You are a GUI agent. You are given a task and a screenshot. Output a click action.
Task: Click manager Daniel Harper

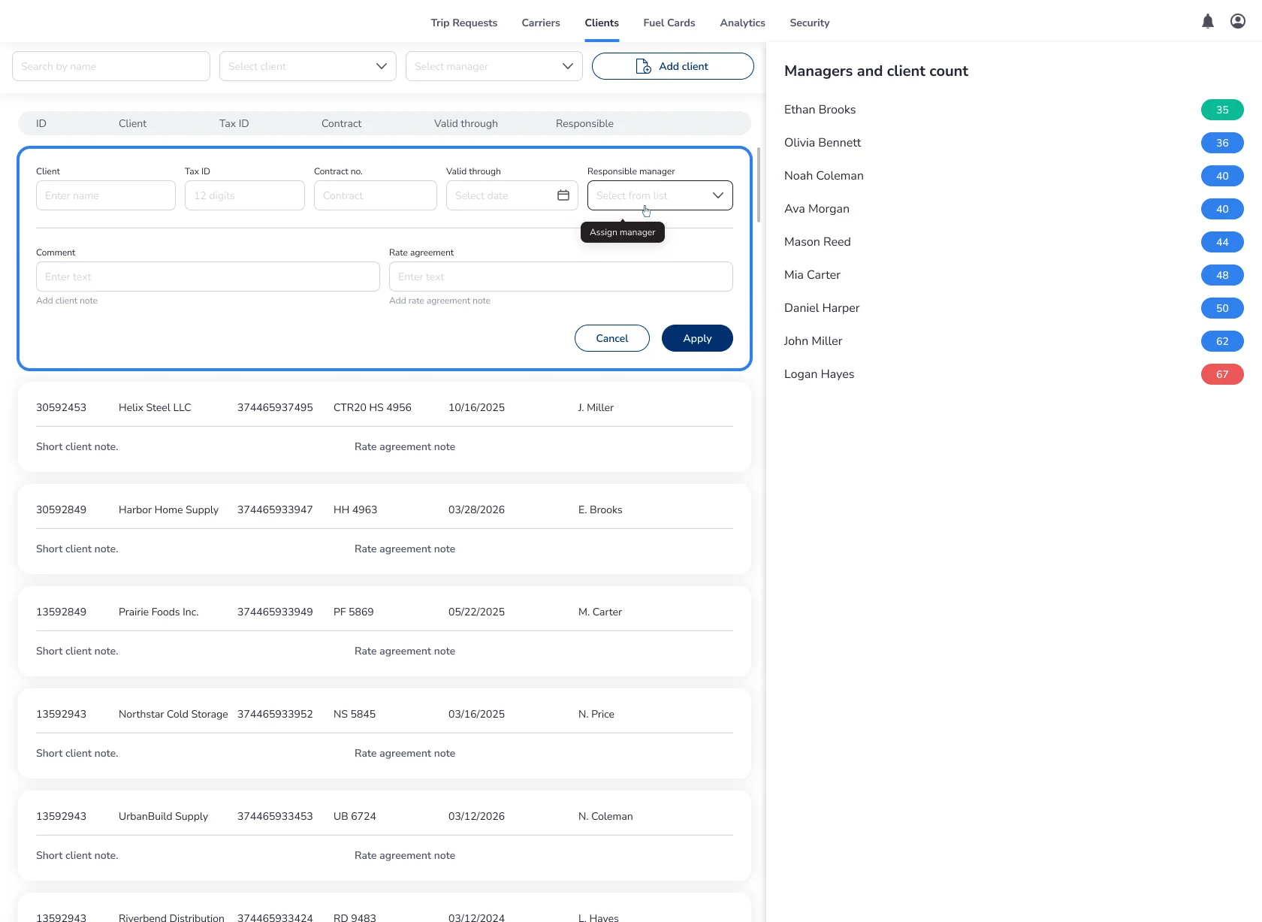[822, 308]
